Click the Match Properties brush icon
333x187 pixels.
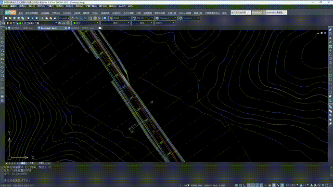55,18
